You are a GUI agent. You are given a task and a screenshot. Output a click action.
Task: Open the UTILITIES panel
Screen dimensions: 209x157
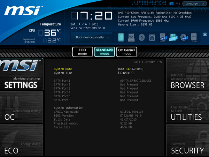[x=187, y=107]
